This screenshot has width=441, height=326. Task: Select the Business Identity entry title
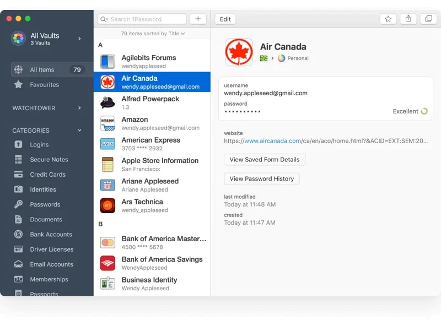149,280
